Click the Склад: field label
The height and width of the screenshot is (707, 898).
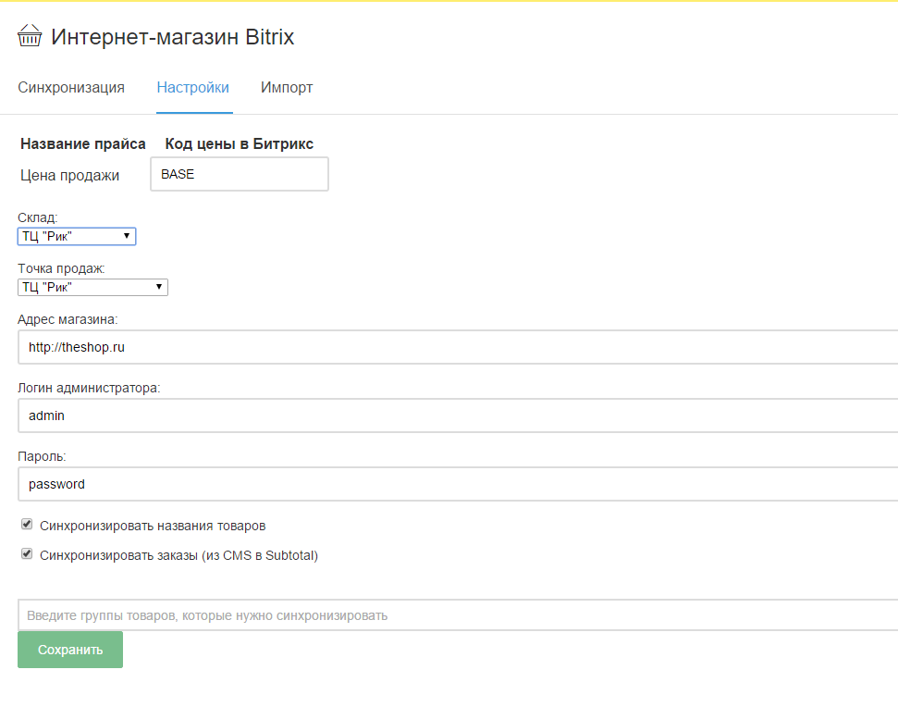click(x=38, y=217)
